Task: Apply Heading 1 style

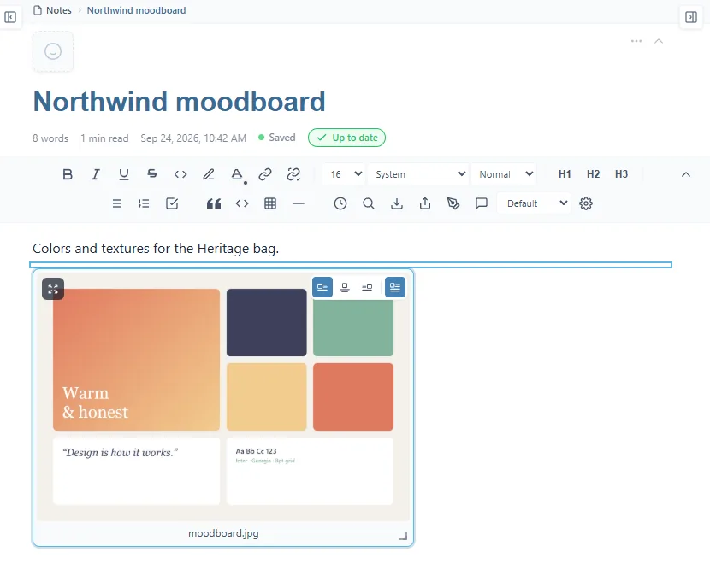Action: pos(565,174)
